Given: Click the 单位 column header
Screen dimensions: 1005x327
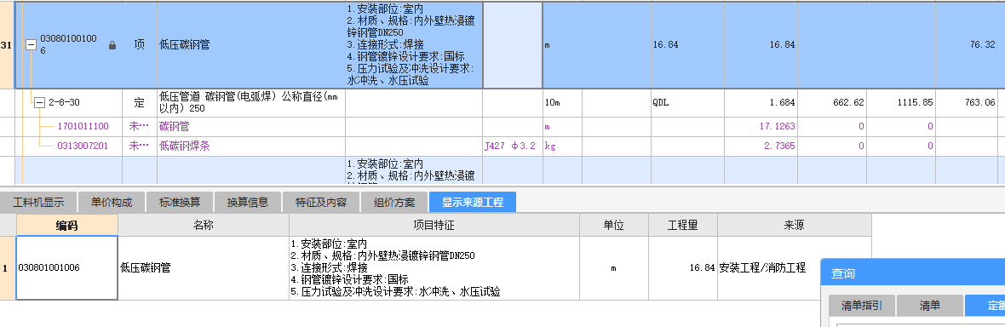Looking at the screenshot, I should (x=614, y=225).
